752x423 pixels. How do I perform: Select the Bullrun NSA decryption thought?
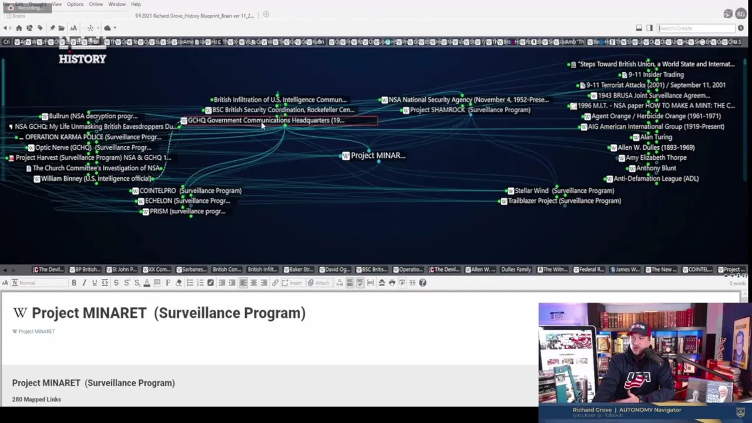pyautogui.click(x=89, y=116)
